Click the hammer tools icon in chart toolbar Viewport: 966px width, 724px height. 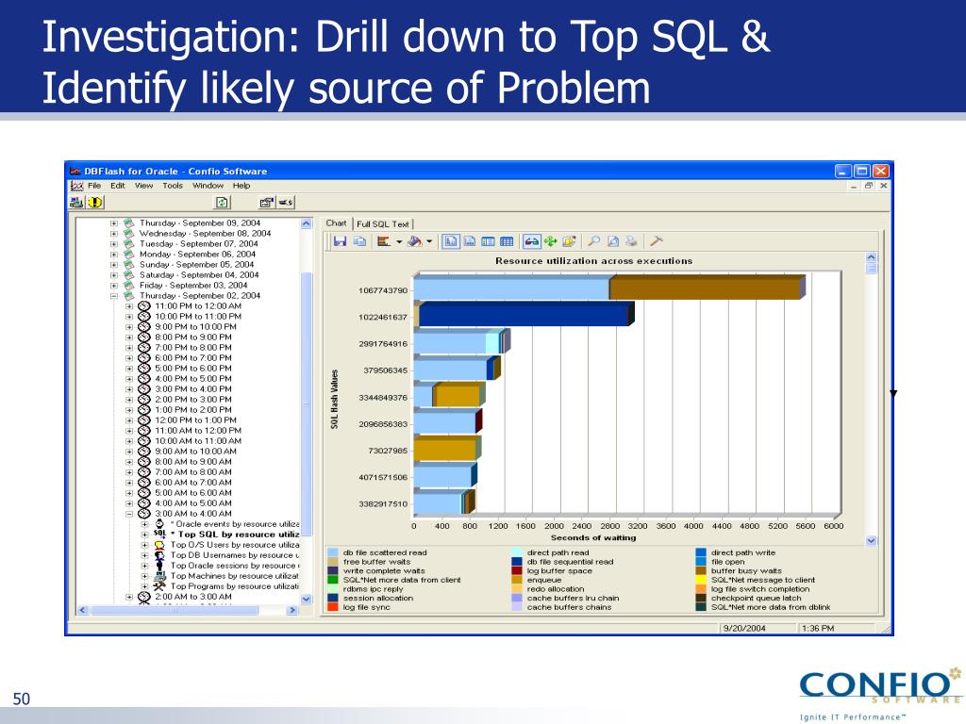pyautogui.click(x=657, y=241)
